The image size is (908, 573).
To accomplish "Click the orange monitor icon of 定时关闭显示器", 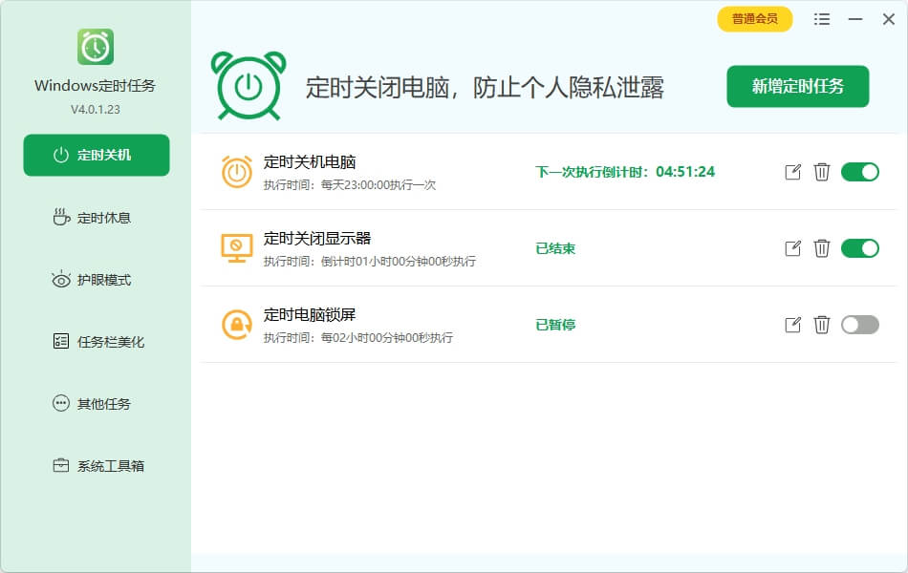I will coord(237,248).
